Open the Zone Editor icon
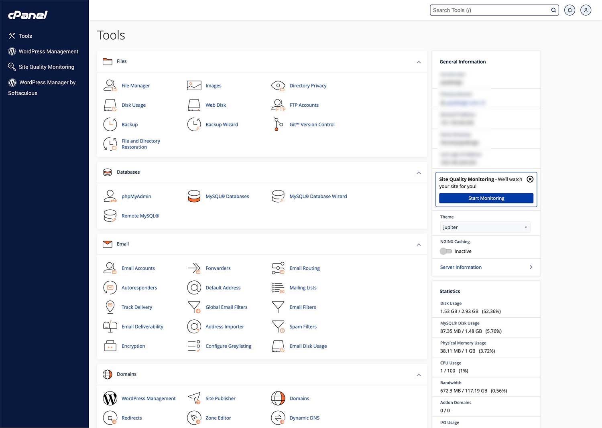This screenshot has height=428, width=602. tap(194, 418)
